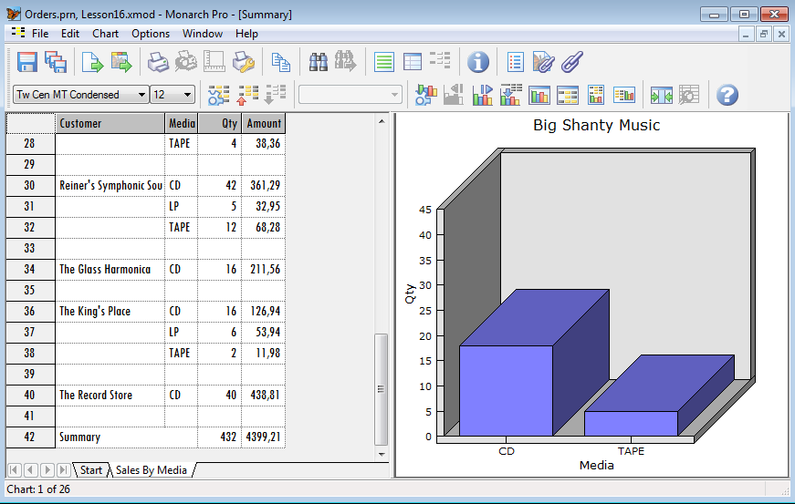Click the binoculars Find icon

pos(319,62)
